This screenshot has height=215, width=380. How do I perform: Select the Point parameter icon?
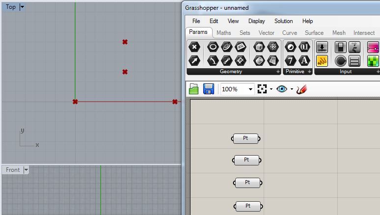[195, 47]
